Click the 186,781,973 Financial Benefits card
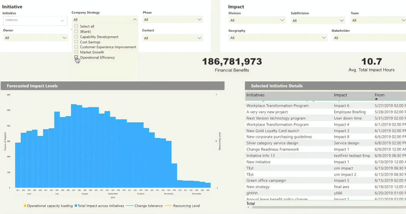The image size is (406, 214). [232, 65]
